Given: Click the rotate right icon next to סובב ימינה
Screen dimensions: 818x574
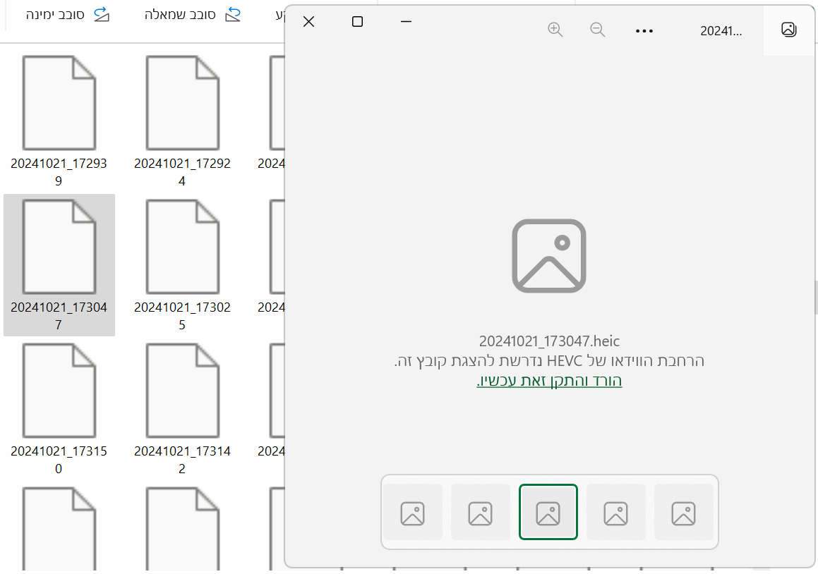Looking at the screenshot, I should tap(101, 14).
